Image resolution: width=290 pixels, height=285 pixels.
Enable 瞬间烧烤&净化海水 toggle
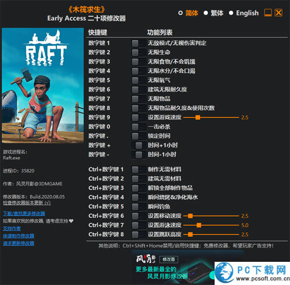pos(139,198)
